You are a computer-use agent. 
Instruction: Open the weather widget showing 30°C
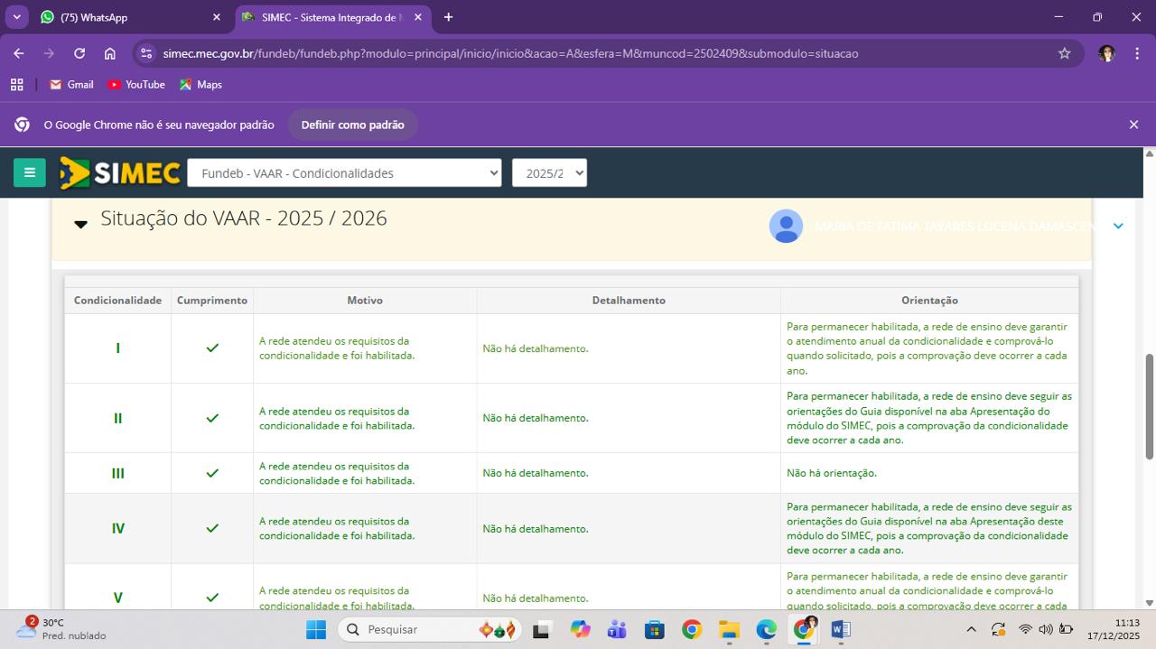click(61, 629)
